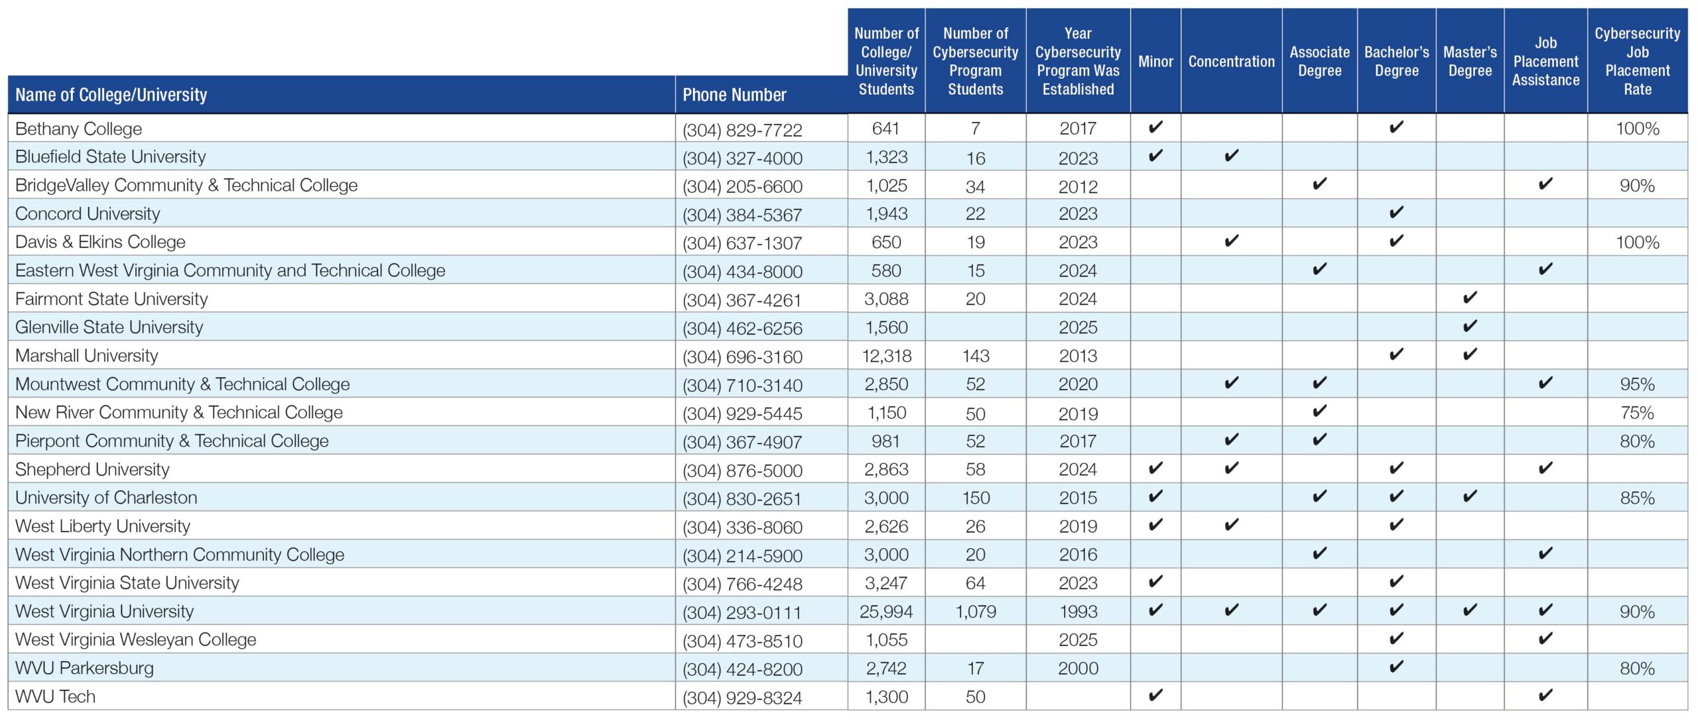Click Eastern West Virginia Job Placement checkmark
The image size is (1698, 721).
[1545, 269]
